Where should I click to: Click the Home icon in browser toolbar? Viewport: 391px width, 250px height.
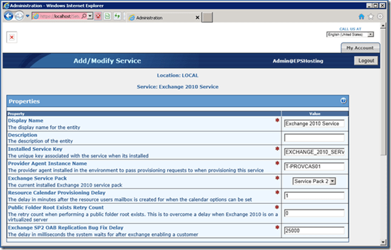coord(362,18)
